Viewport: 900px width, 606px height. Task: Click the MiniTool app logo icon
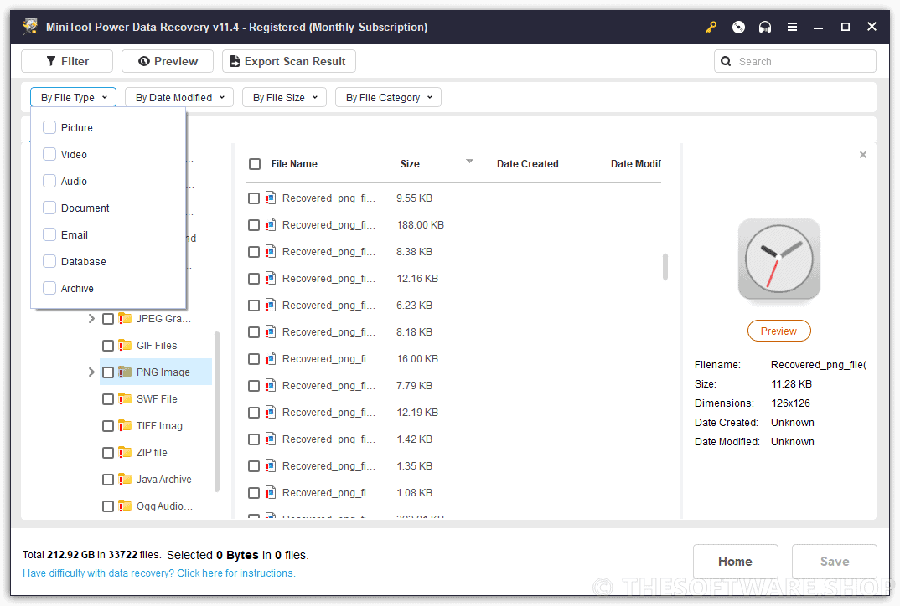tap(30, 27)
